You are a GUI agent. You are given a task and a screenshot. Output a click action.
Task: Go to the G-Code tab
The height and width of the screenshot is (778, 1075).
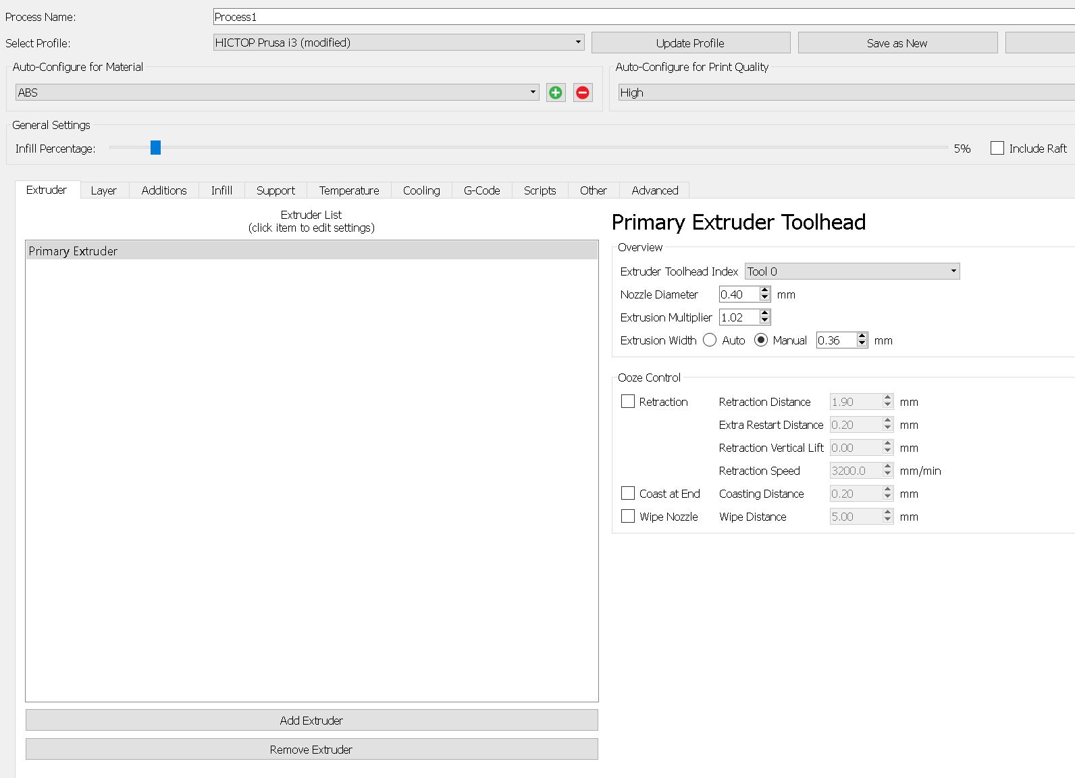[x=481, y=190]
